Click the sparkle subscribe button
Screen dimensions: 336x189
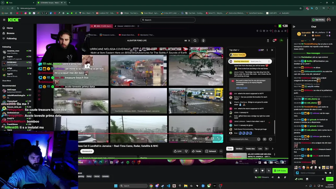coord(269,171)
